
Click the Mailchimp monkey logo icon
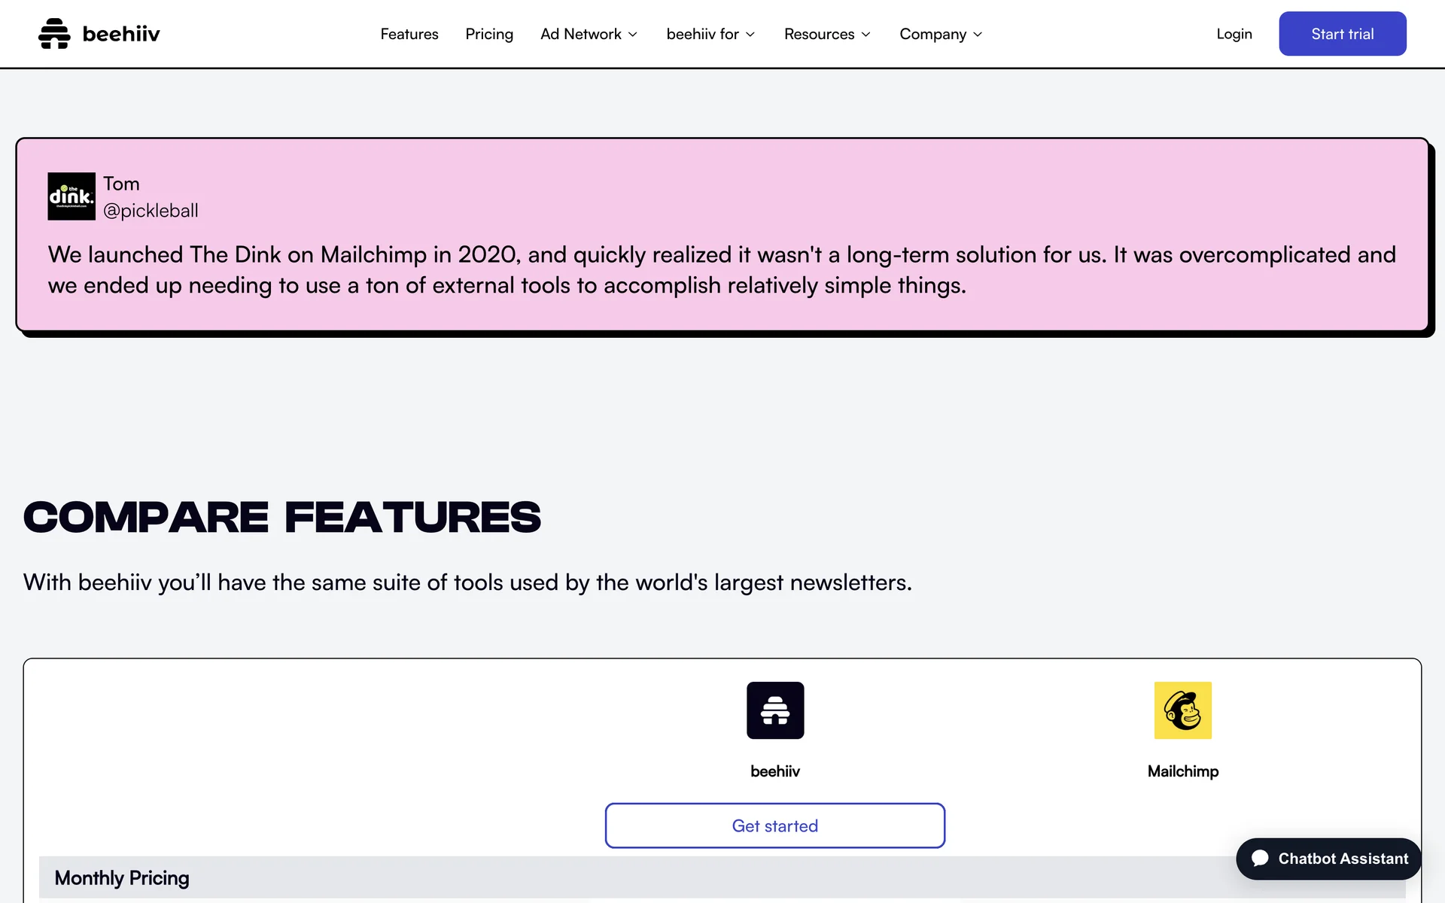click(x=1182, y=710)
